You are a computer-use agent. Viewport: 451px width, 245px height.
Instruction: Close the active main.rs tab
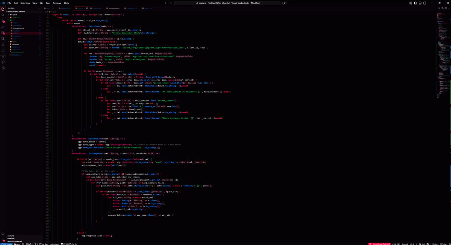pyautogui.click(x=87, y=8)
